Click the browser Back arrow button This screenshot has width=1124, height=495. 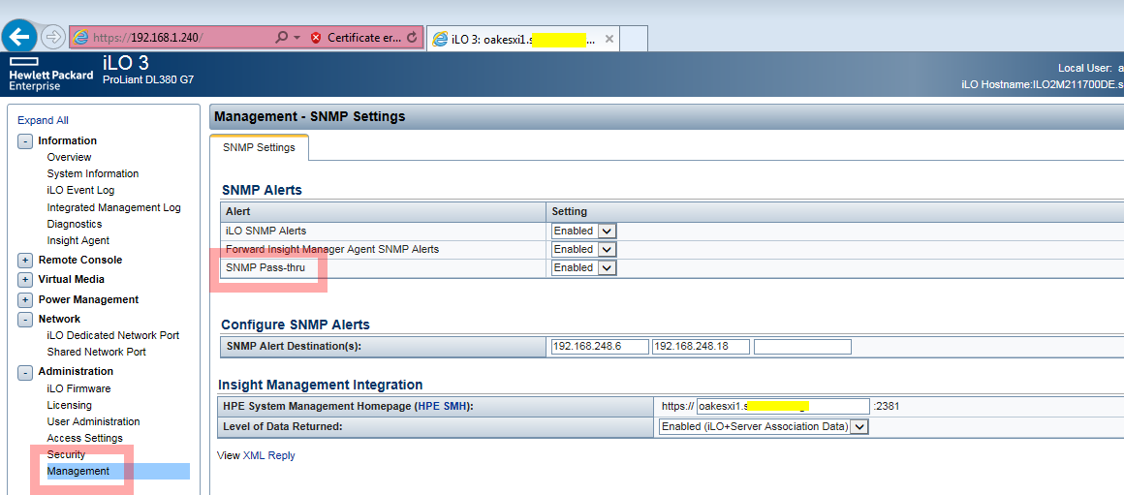20,36
